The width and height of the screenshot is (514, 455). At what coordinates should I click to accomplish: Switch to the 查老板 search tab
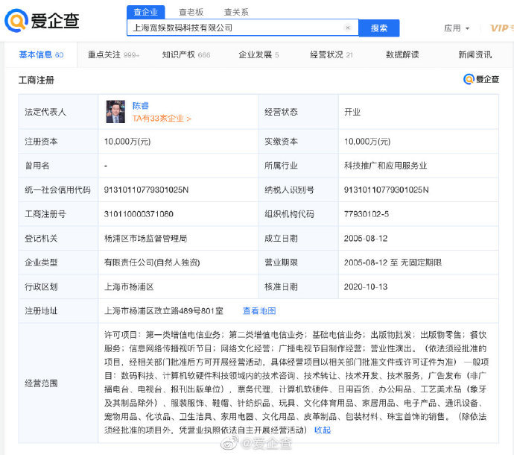191,12
